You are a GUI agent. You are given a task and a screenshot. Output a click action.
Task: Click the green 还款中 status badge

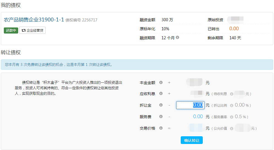pos(11,30)
